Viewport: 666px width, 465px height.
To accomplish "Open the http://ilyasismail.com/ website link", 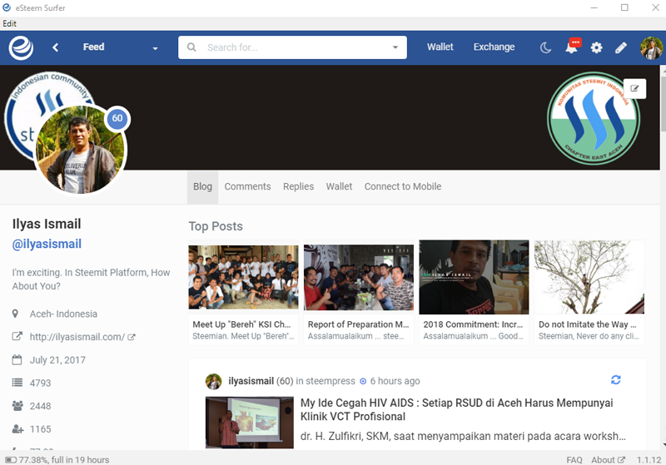I will [77, 337].
